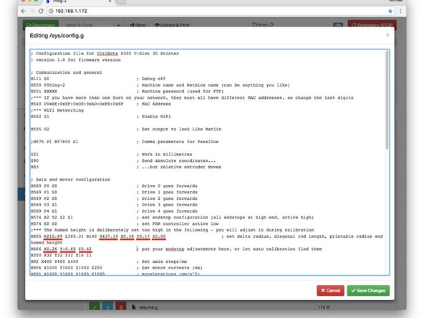Click the G21 Work in millimetres line
The height and width of the screenshot is (318, 424).
[112, 155]
